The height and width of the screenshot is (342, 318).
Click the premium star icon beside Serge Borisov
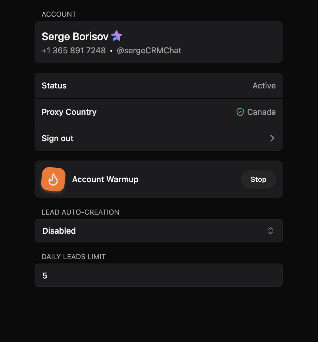[116, 35]
